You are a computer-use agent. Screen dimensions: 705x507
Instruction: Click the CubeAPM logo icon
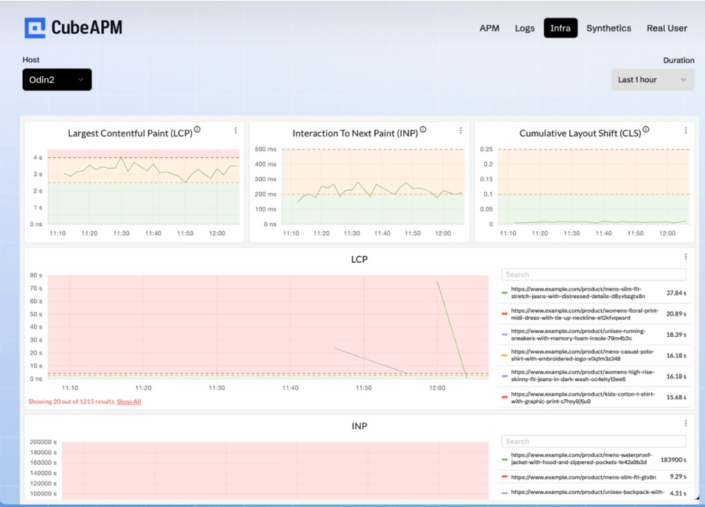click(34, 28)
